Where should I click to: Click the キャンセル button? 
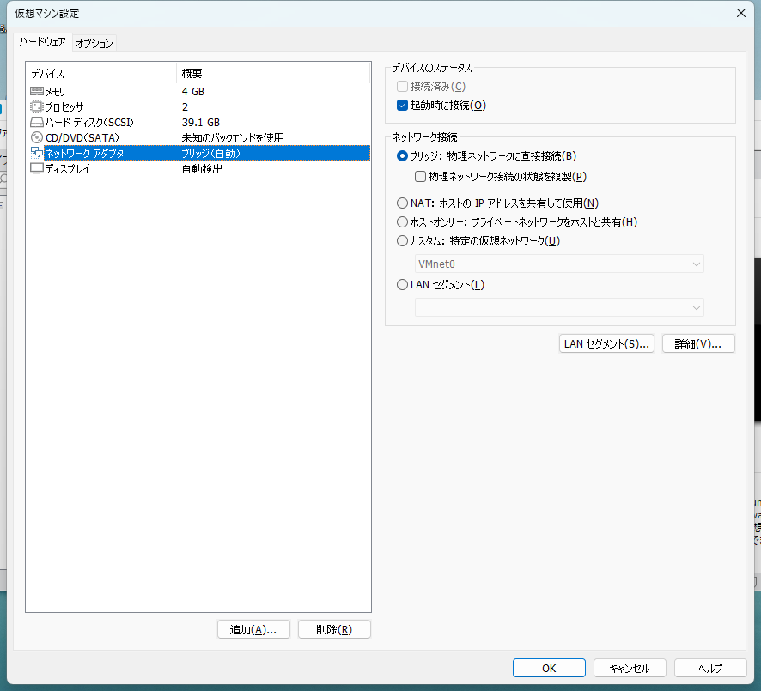click(x=630, y=668)
